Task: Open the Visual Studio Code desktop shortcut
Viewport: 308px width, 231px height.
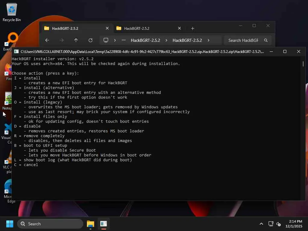Action: (7, 133)
